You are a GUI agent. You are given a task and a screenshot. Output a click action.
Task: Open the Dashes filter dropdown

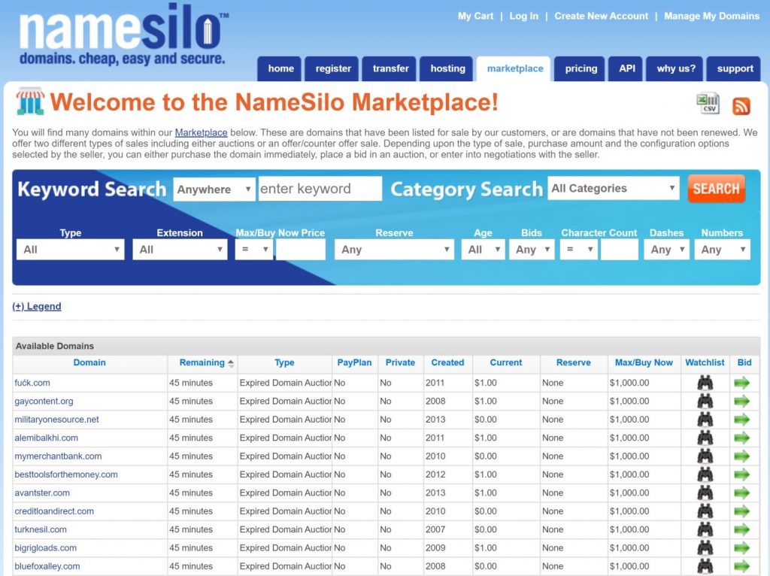667,250
